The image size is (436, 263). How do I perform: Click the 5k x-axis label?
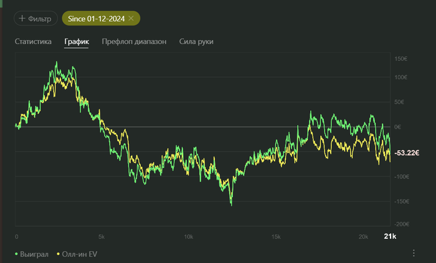[x=102, y=237]
